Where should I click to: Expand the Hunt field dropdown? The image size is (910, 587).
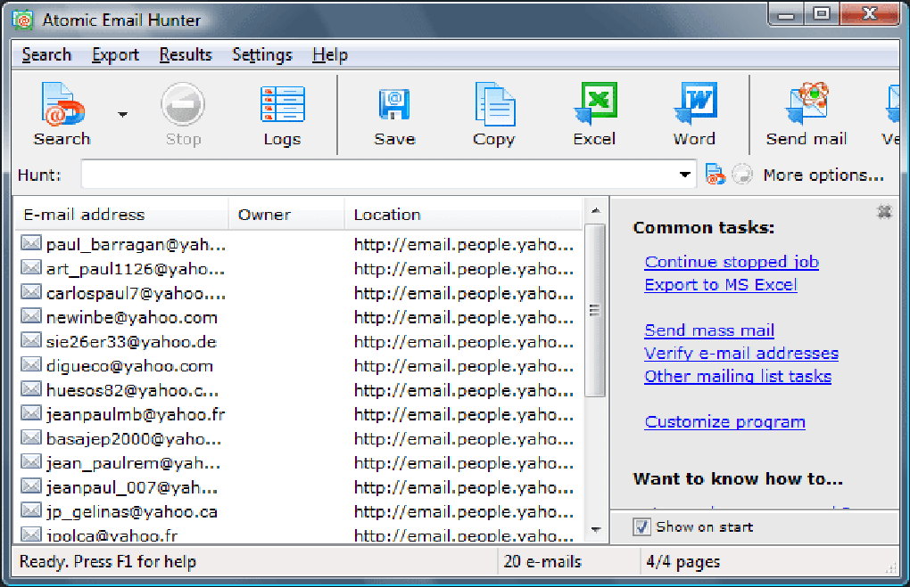tap(685, 175)
